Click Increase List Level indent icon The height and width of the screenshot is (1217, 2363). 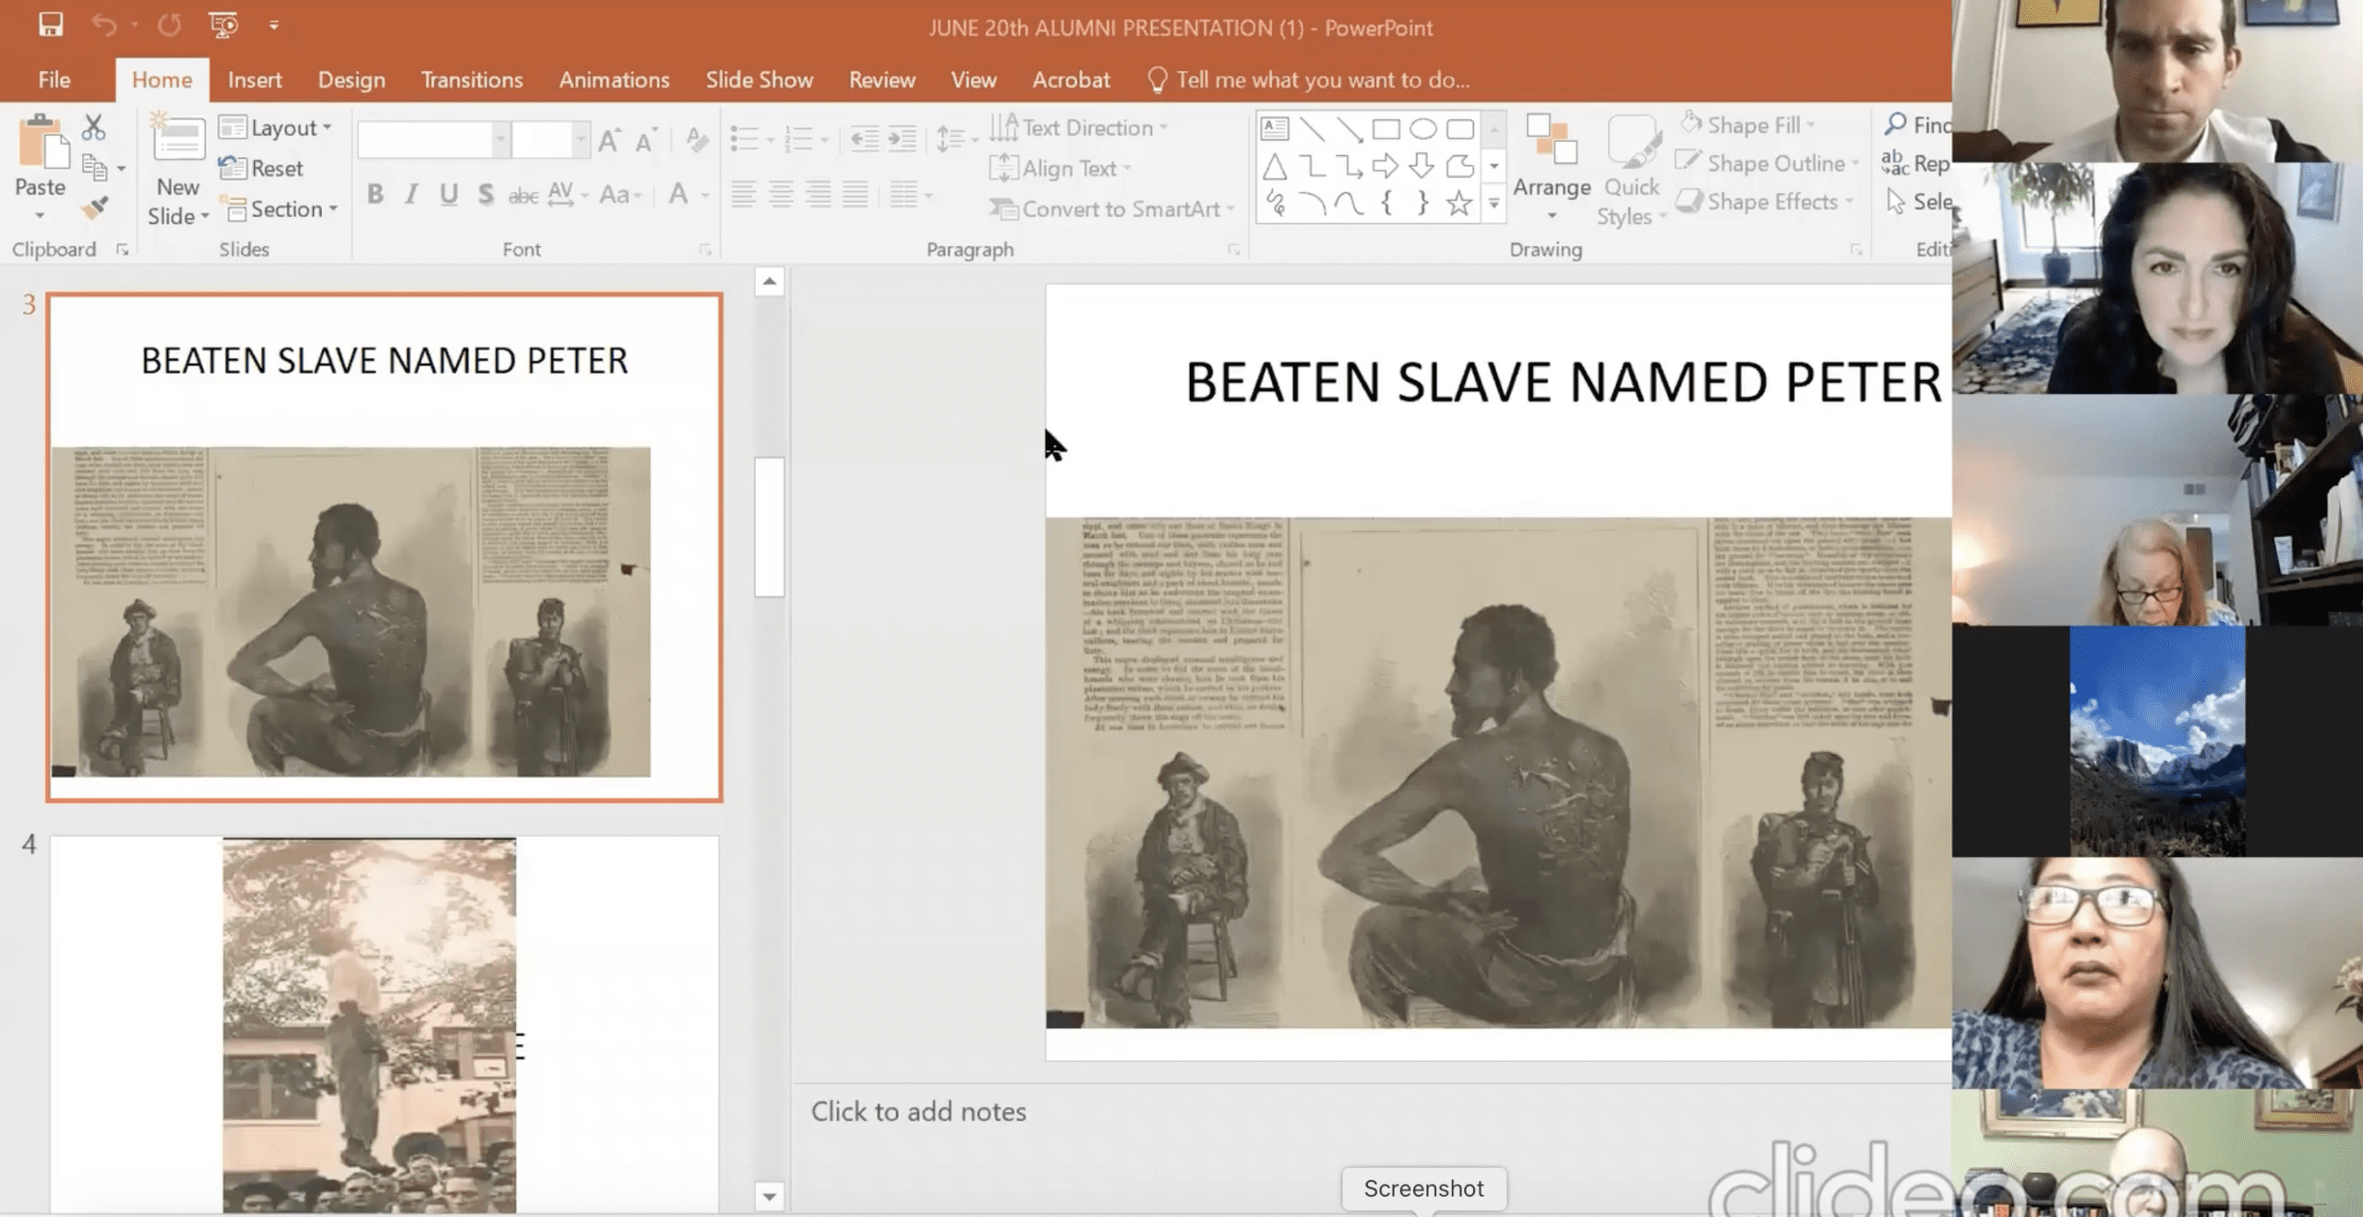tap(902, 139)
